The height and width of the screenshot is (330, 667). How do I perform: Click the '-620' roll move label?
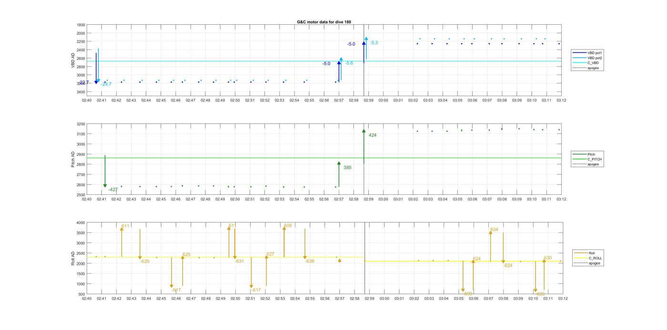coord(540,294)
